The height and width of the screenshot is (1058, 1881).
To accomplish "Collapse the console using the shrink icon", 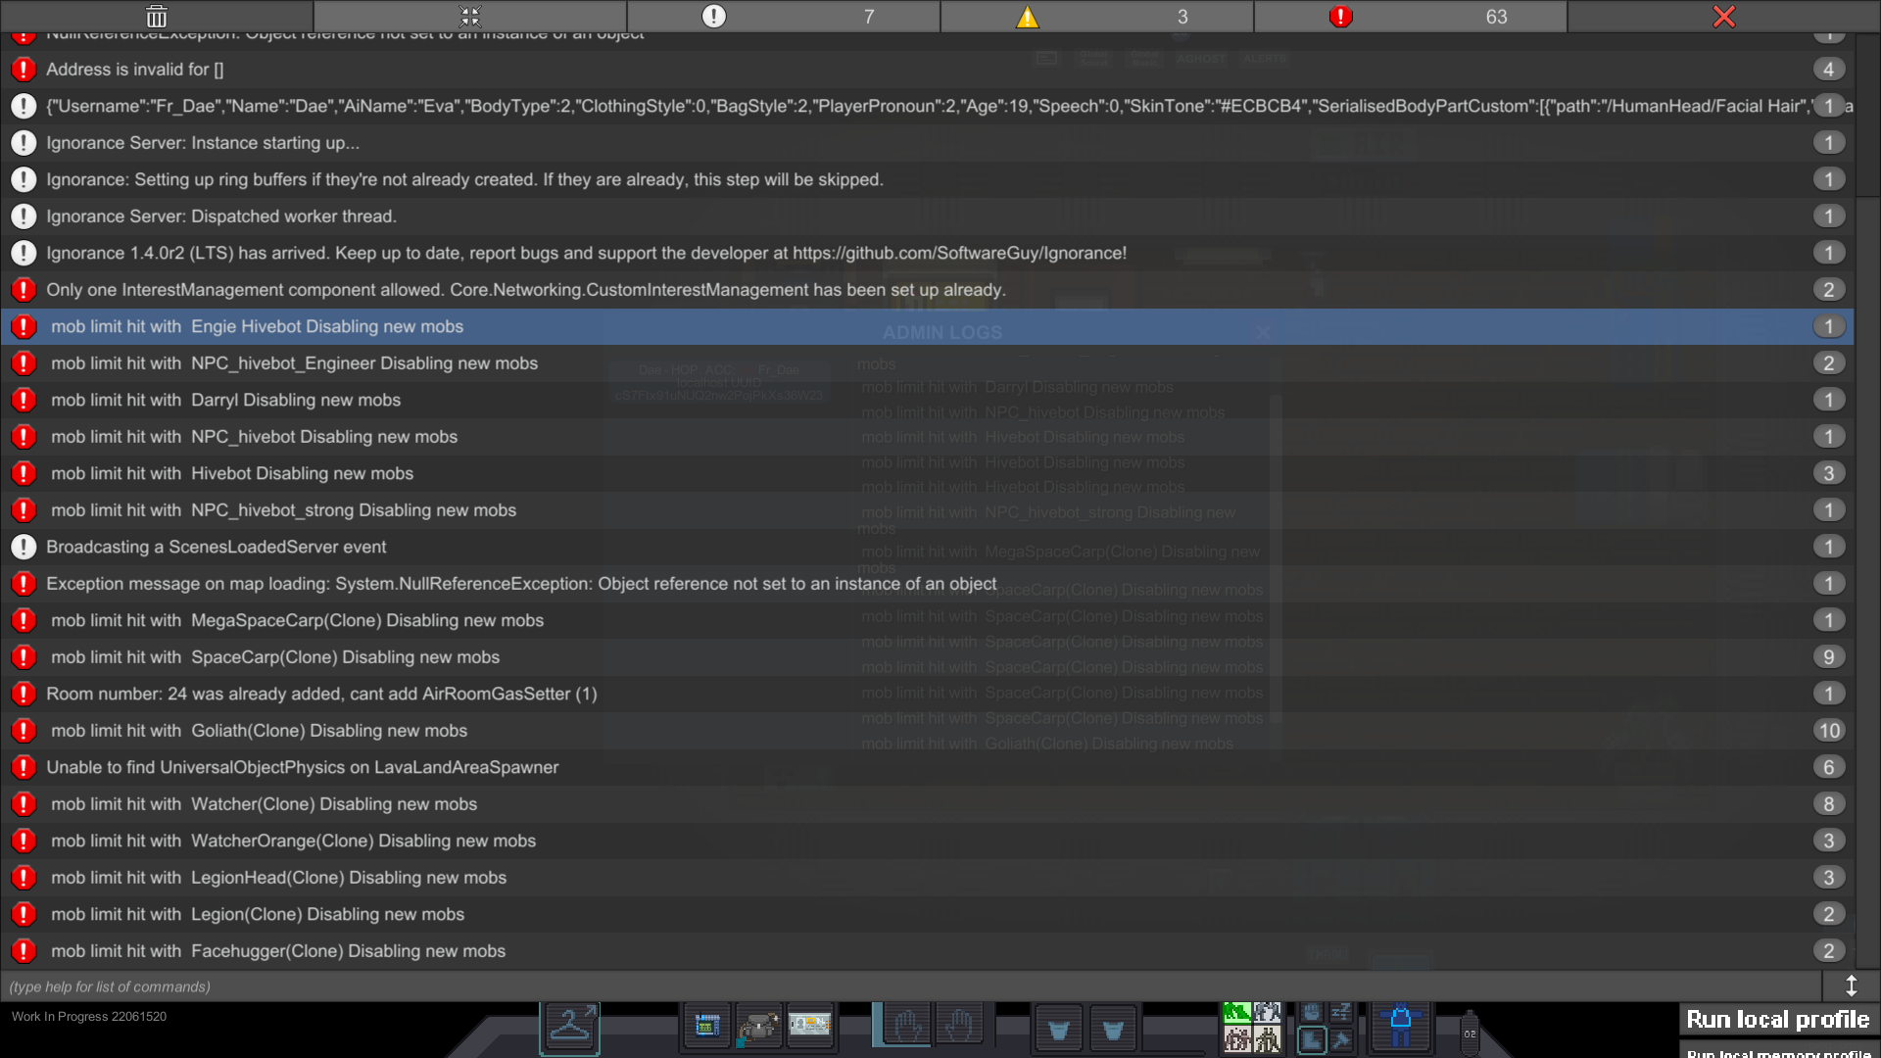I will pyautogui.click(x=469, y=17).
